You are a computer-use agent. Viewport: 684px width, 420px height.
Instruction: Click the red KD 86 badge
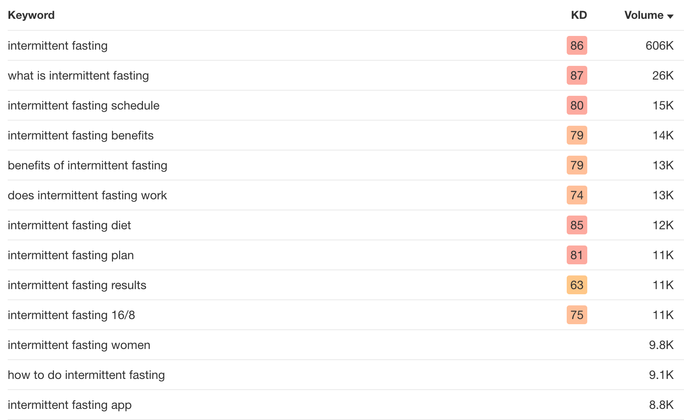click(577, 45)
